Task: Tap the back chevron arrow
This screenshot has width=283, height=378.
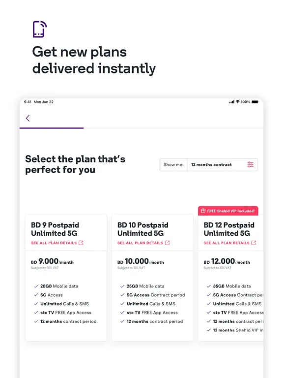Action: (28, 118)
